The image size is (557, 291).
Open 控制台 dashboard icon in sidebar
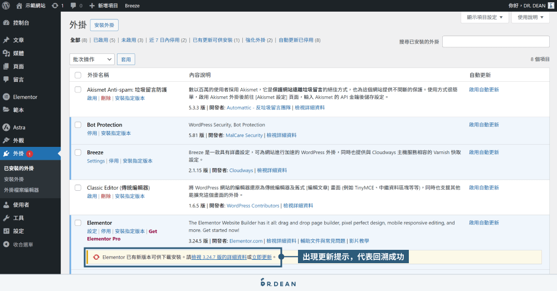(6, 23)
